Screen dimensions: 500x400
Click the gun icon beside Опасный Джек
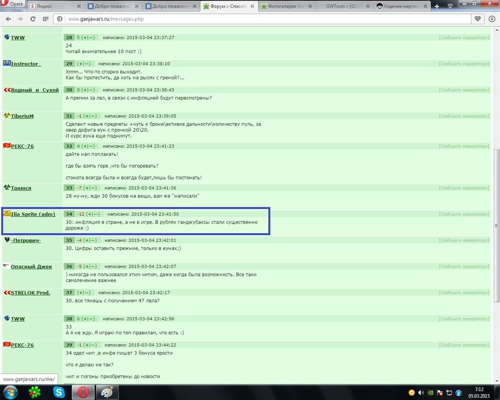point(6,266)
